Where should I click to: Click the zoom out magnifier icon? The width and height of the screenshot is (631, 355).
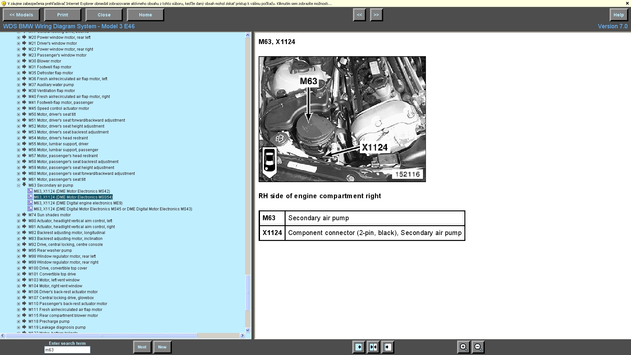pos(478,347)
